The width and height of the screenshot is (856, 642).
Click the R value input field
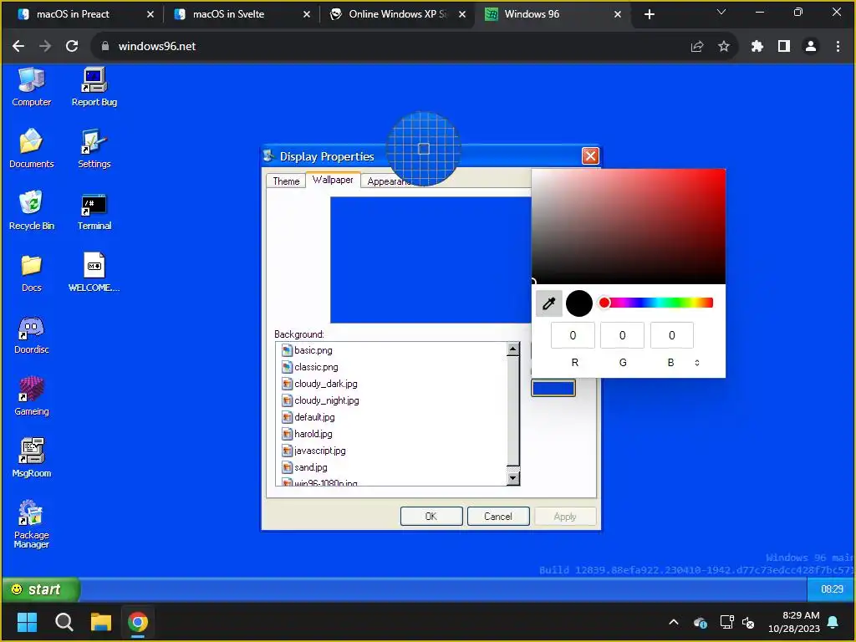click(x=573, y=335)
